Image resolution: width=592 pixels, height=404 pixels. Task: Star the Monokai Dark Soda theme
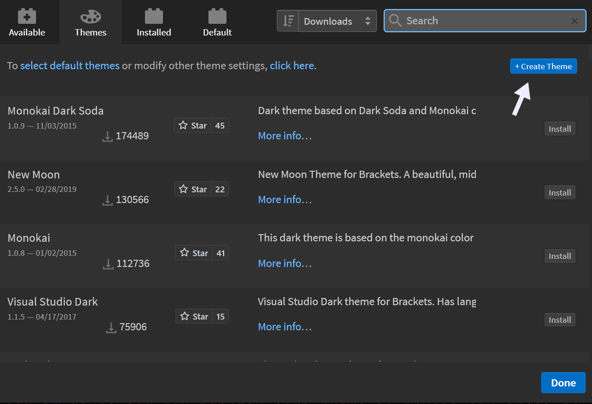click(193, 125)
